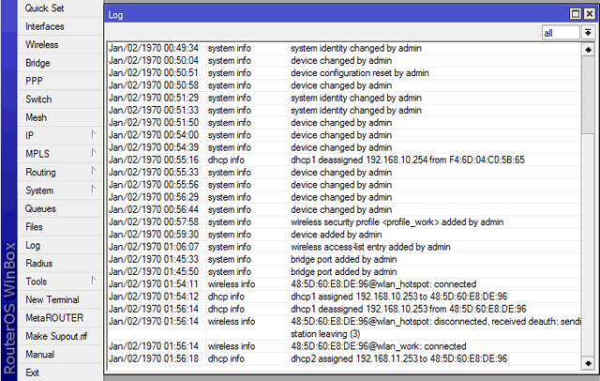600x381 pixels.
Task: Close the Log window
Action: point(589,15)
